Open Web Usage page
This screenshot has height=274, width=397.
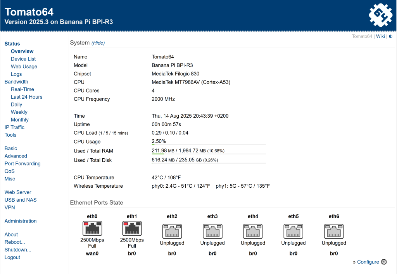pos(24,67)
